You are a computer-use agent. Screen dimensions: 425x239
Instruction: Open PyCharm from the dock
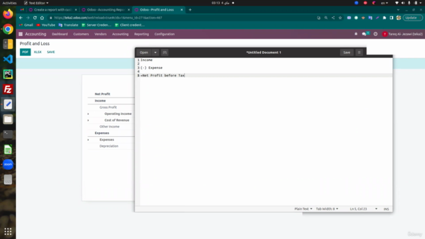[8, 74]
